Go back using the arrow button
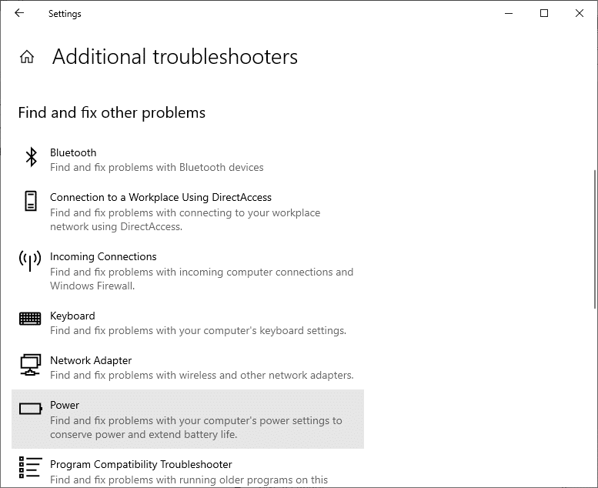Screen dimensions: 598x488 [19, 13]
